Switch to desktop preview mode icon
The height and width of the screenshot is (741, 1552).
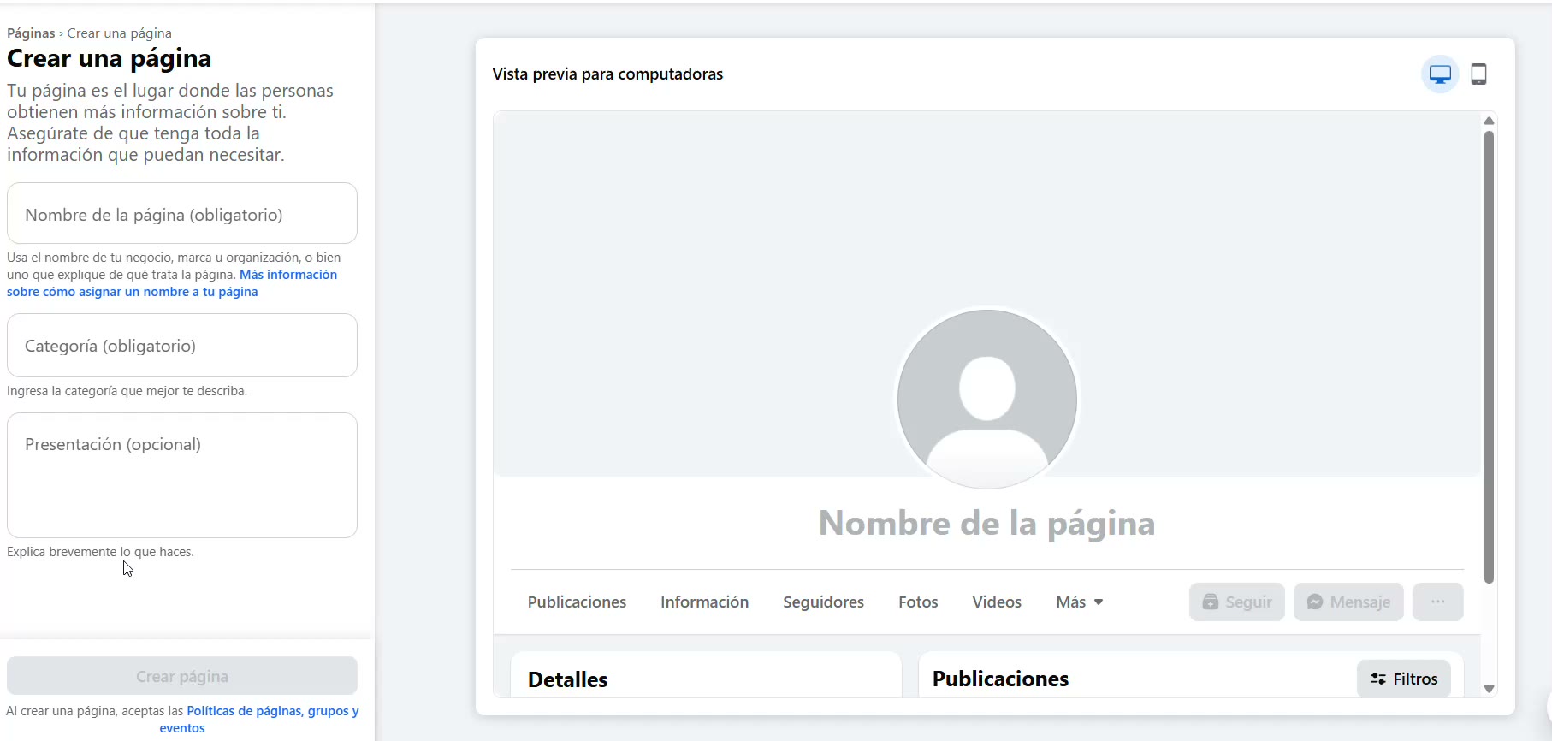pos(1440,74)
